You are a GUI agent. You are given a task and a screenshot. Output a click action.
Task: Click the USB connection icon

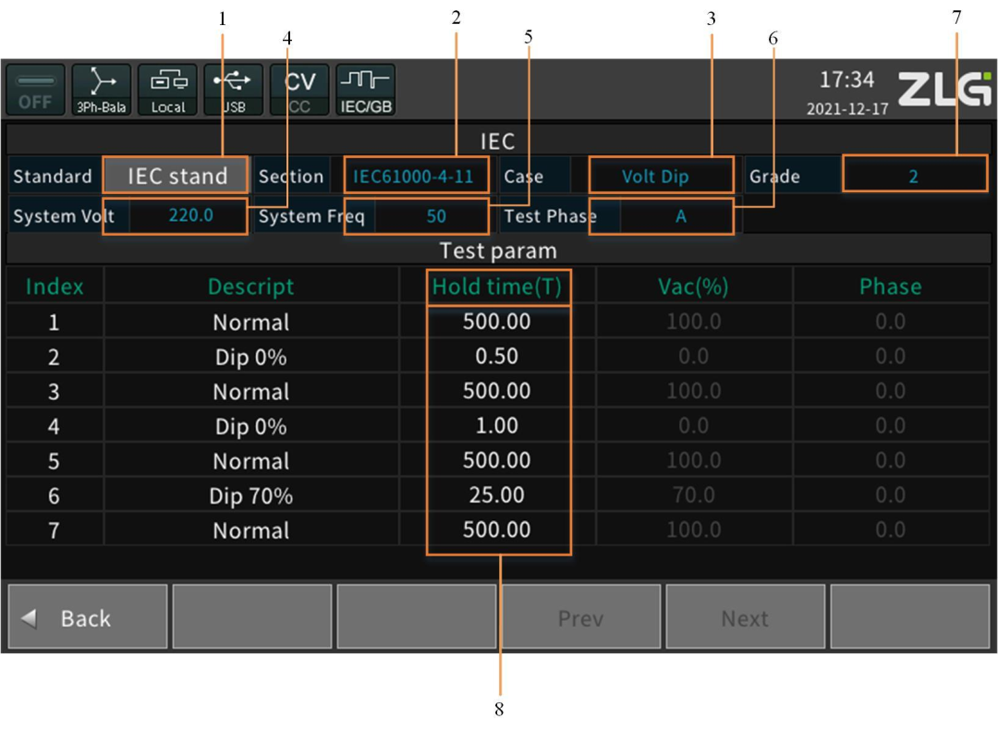pyautogui.click(x=234, y=90)
